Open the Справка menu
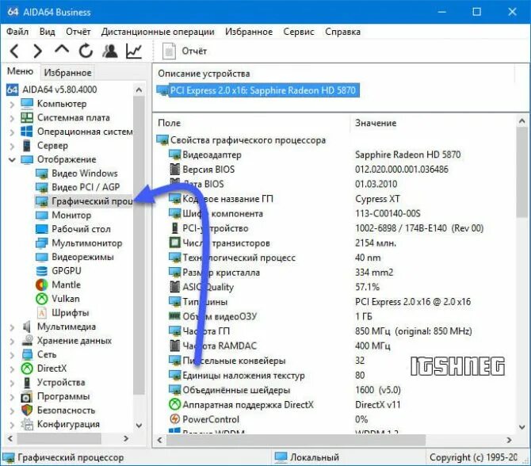The height and width of the screenshot is (466, 531). 342,32
